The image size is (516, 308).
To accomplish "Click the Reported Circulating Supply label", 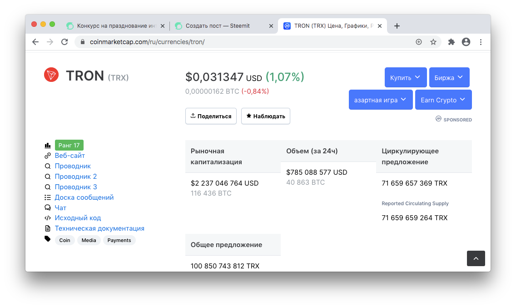I will (x=415, y=203).
